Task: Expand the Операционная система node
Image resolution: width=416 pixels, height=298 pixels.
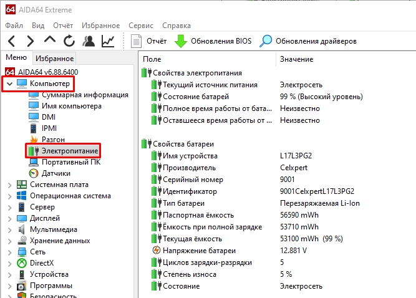Action: 9,196
